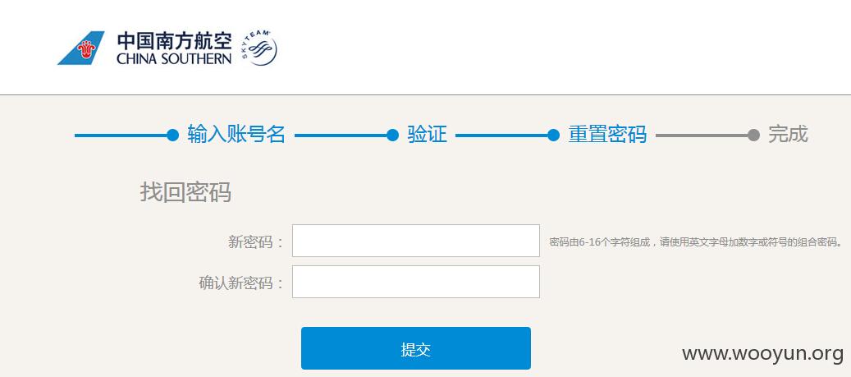This screenshot has width=851, height=377.
Task: Click the 中国南方航空 logo text
Action: tap(174, 41)
